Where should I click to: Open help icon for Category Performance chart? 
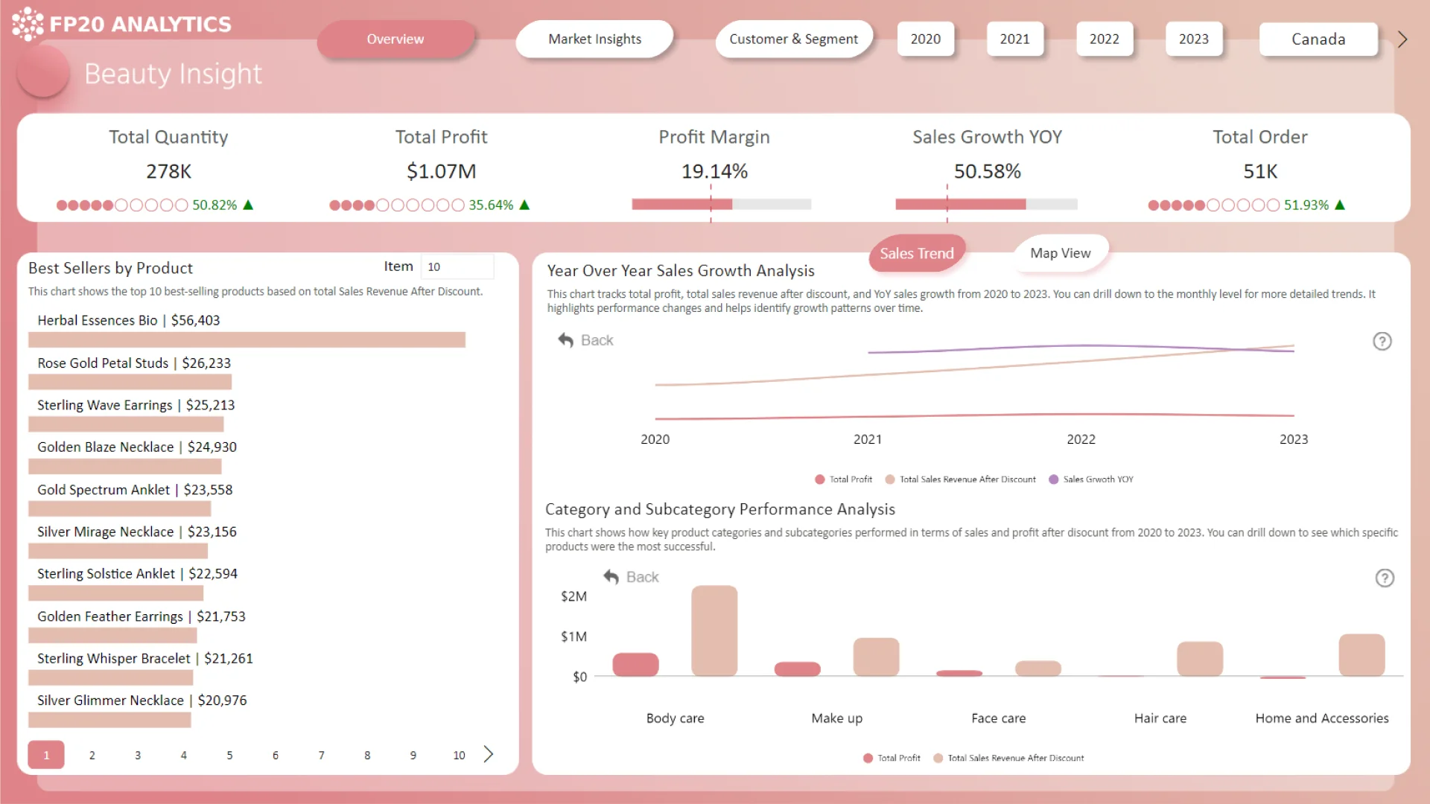(1385, 578)
